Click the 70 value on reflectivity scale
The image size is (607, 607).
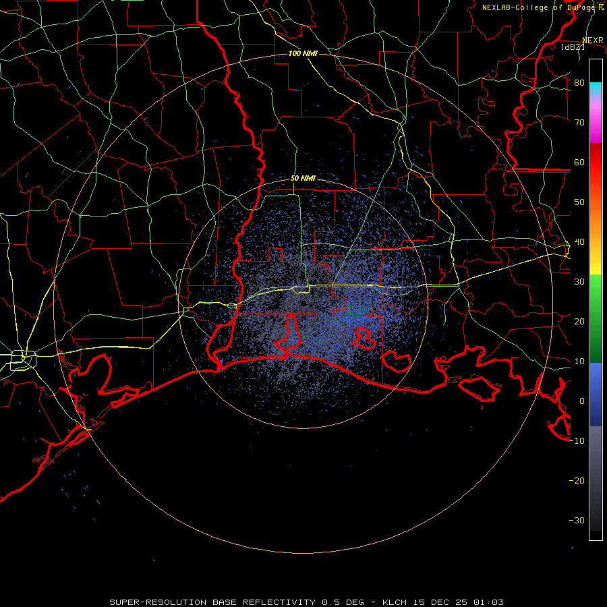pos(579,122)
